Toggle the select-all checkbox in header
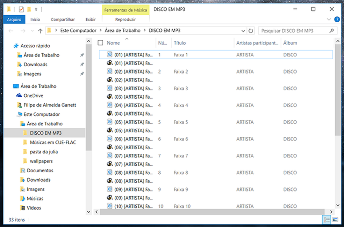 100,43
